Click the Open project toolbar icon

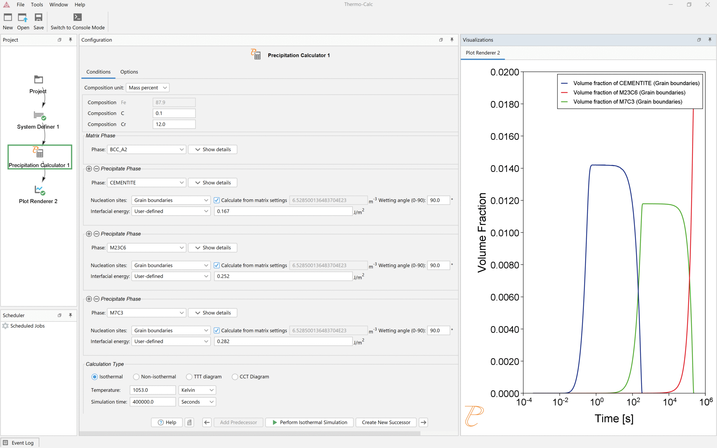click(x=23, y=17)
